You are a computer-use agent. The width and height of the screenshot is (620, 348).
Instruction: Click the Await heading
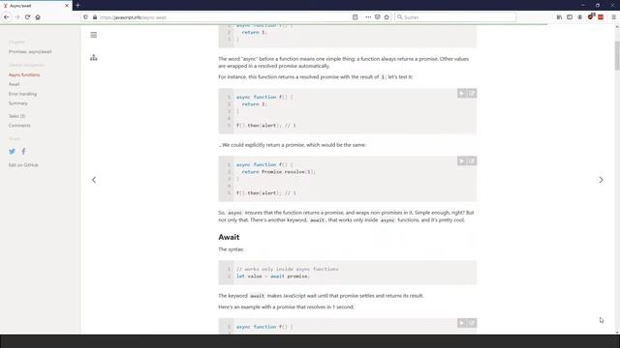[229, 237]
